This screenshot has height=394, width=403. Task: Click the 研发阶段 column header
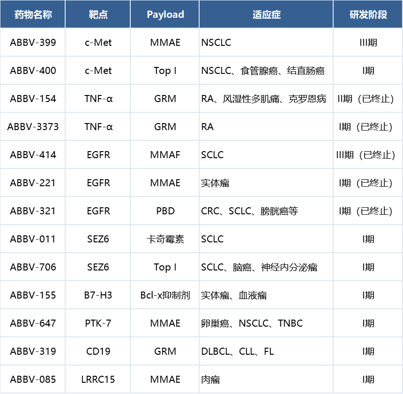pyautogui.click(x=368, y=15)
